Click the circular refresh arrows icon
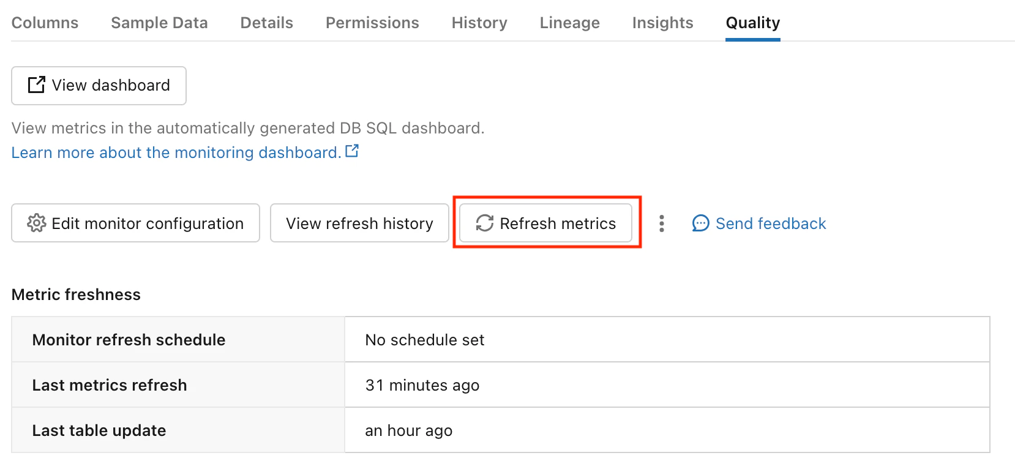1015x469 pixels. (x=485, y=223)
